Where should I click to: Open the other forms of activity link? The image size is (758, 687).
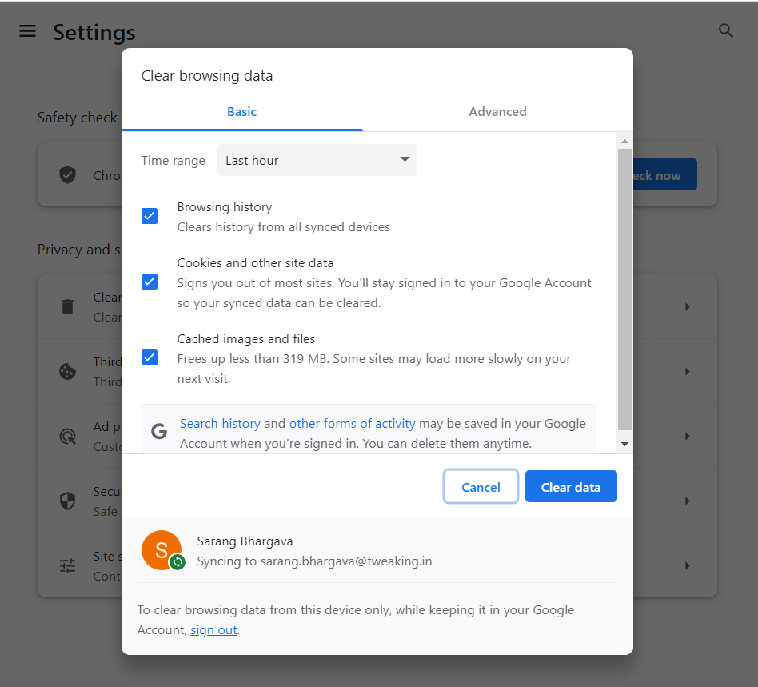[352, 424]
